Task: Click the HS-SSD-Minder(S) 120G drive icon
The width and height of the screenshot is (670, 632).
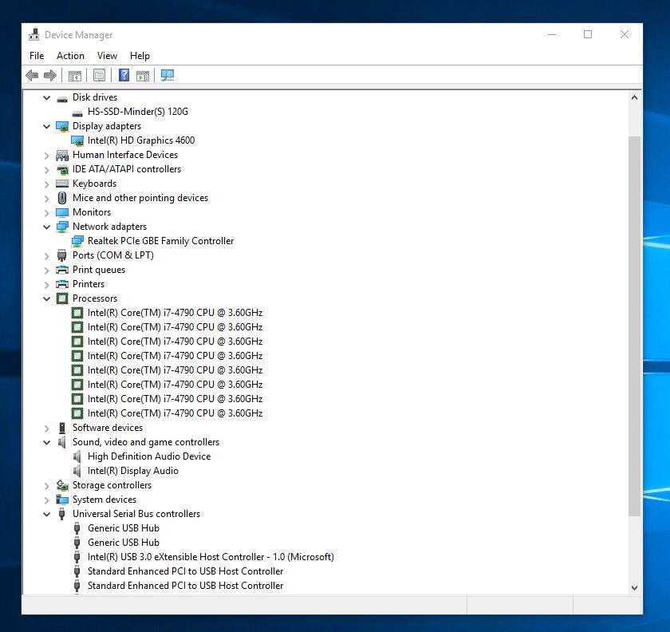Action: click(x=77, y=112)
